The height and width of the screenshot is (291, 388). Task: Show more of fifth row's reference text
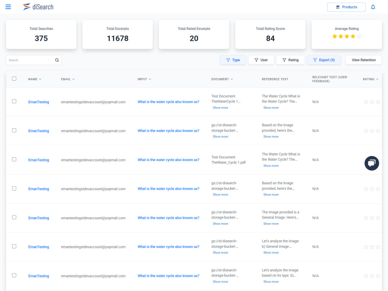[x=271, y=224]
